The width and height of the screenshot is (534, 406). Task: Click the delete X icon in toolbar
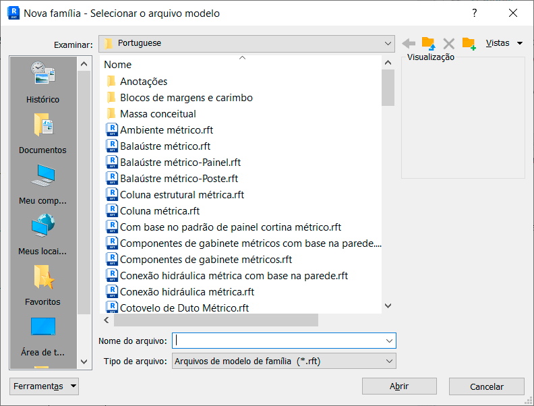click(448, 43)
